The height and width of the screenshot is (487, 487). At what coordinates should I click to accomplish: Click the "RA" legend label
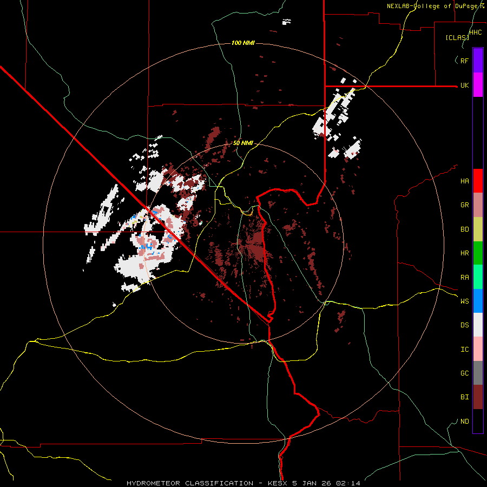tap(464, 278)
